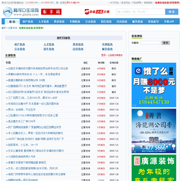The height and width of the screenshot is (181, 181).
Task: Open 服务信息 in the blue navigation bar
Action: [138, 22]
